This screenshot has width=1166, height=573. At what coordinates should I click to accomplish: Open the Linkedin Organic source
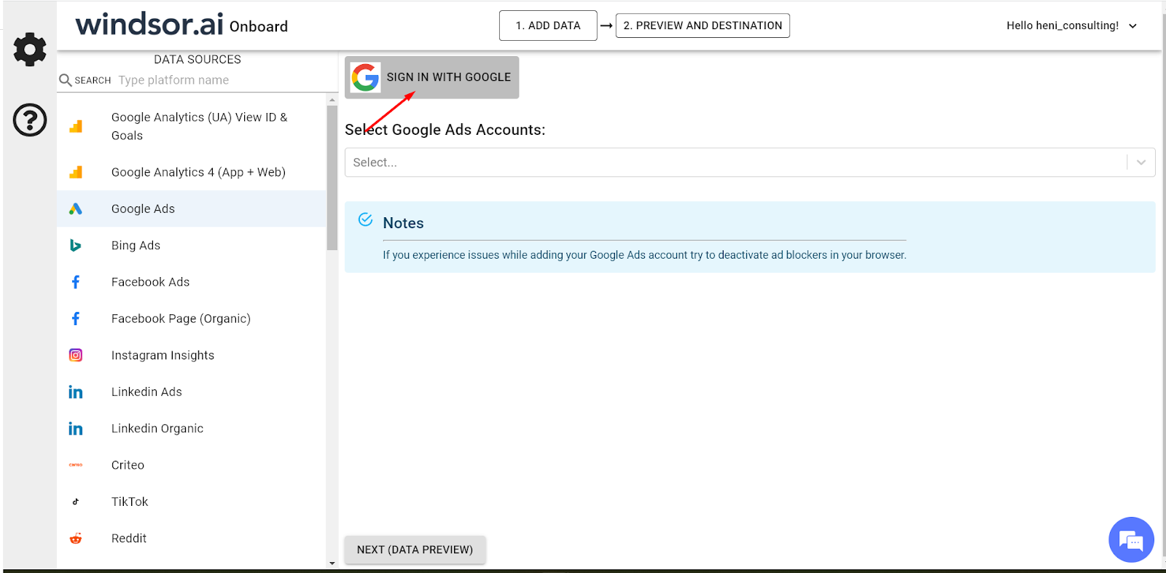coord(192,429)
